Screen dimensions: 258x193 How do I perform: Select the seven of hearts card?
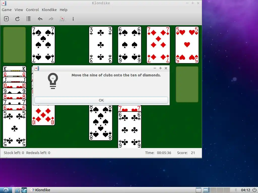[x=130, y=109]
